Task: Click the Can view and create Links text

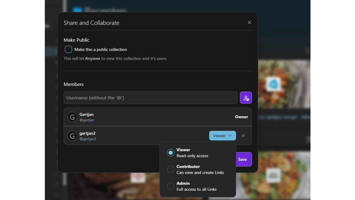Action: (x=200, y=172)
